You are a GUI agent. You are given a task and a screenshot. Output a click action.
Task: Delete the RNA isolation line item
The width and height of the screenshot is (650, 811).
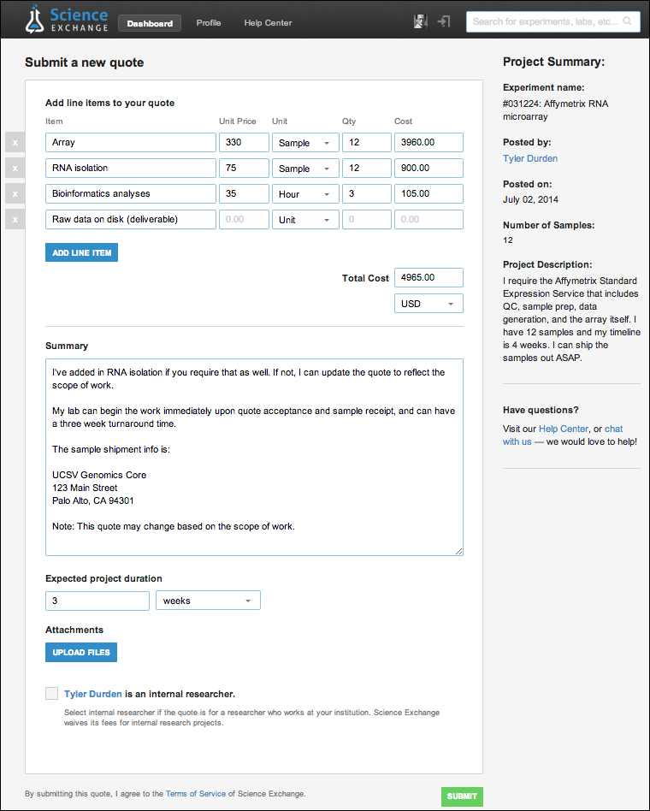pyautogui.click(x=15, y=169)
